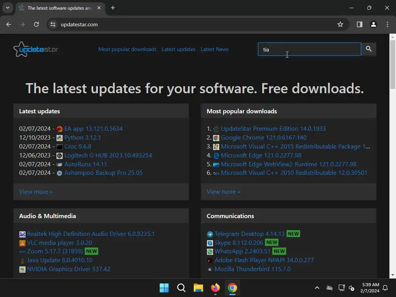Open Telegram Desktop 4.14.13 link
This screenshot has height=297, width=396.
[249, 234]
